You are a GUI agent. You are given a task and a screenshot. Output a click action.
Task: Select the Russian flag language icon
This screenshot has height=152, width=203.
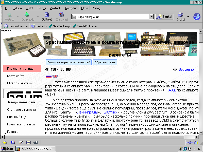pos(49,76)
